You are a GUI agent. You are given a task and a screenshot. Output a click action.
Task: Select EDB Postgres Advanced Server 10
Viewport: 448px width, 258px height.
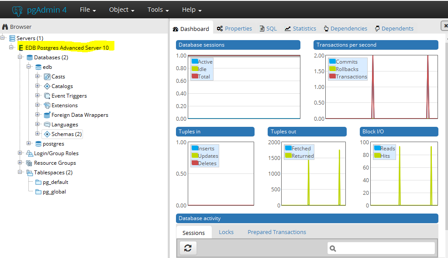click(x=67, y=48)
